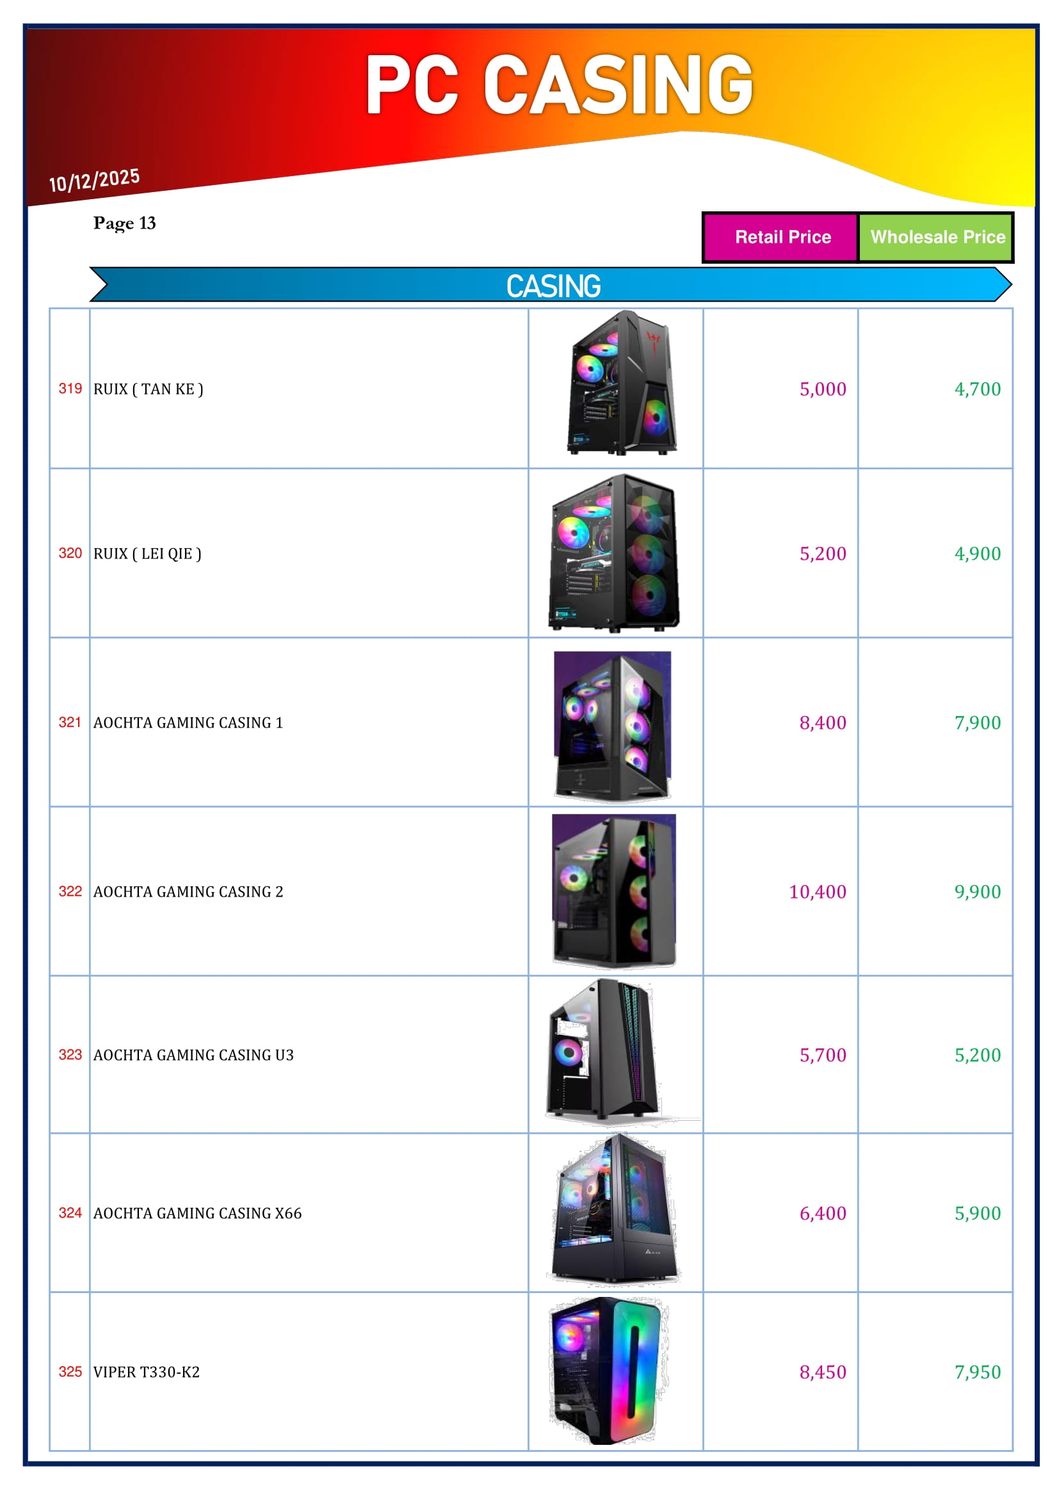Click the Page 13 label
1059x1498 pixels.
tap(125, 223)
